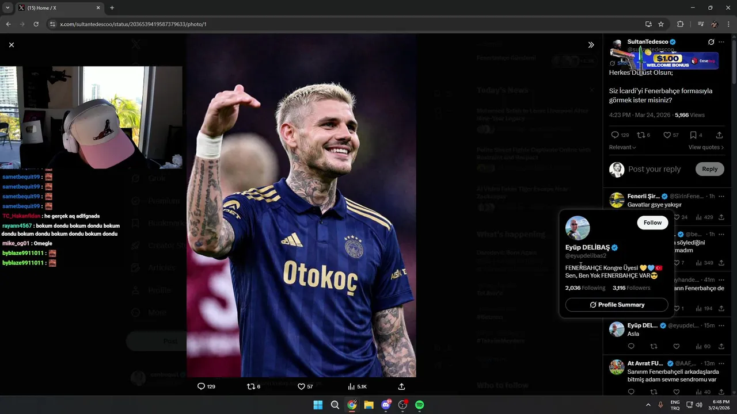
Task: Click the ENG TRQ language indicator
Action: click(675, 405)
